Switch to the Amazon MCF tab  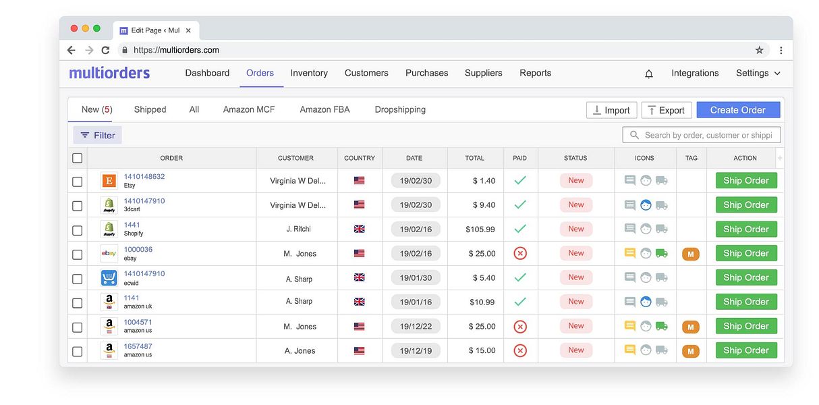pyautogui.click(x=249, y=109)
